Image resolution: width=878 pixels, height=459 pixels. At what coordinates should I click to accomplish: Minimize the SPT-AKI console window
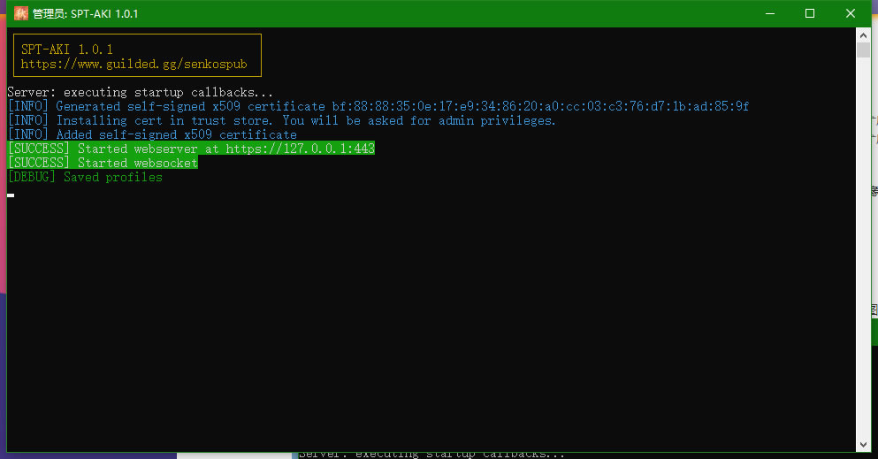pos(767,14)
